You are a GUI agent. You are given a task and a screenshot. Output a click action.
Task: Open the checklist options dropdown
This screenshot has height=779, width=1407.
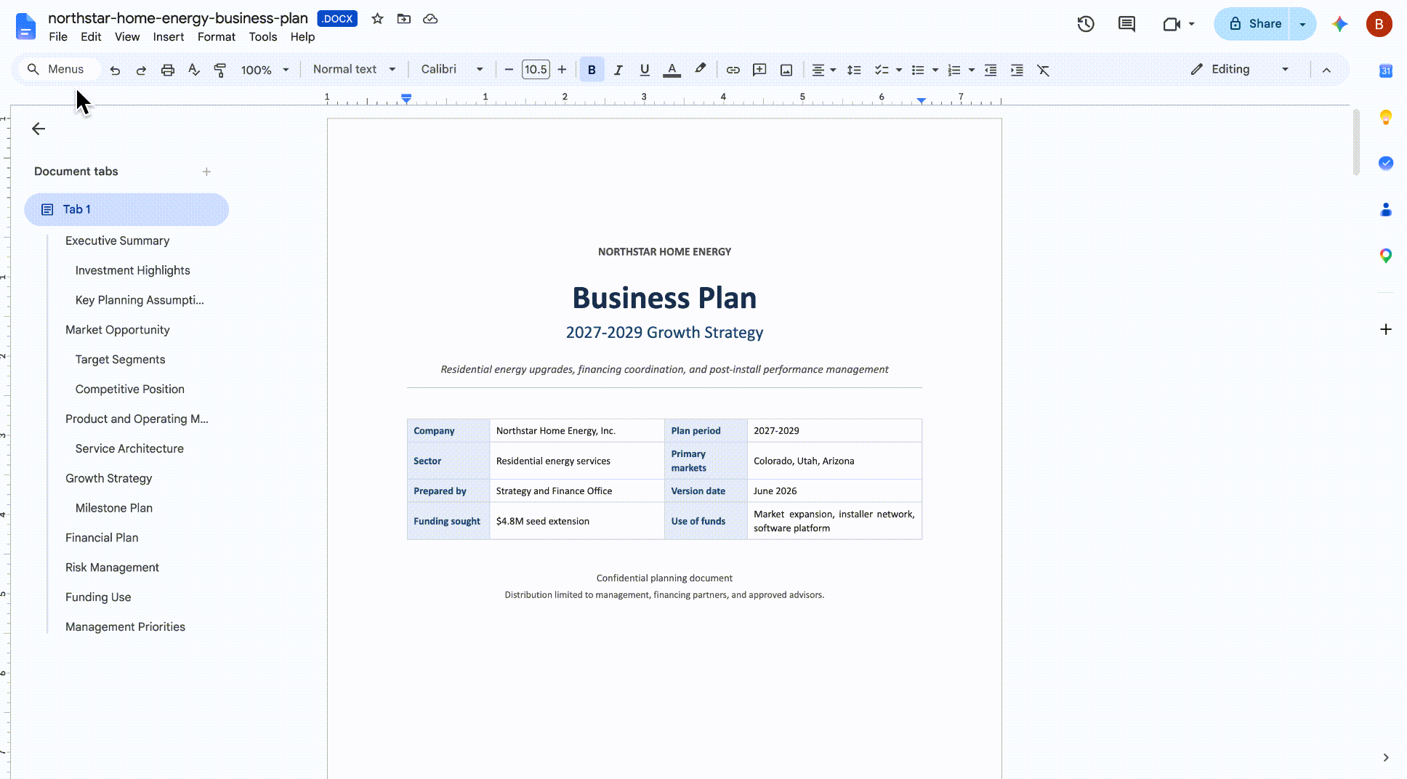point(899,70)
